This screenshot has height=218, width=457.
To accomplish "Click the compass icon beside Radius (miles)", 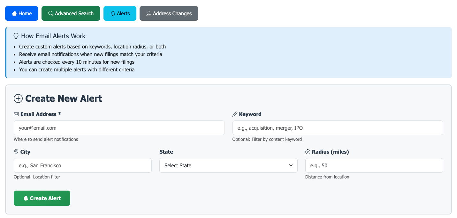I will tap(308, 152).
